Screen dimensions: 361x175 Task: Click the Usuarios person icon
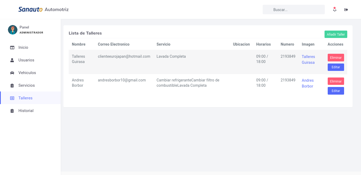coord(12,60)
